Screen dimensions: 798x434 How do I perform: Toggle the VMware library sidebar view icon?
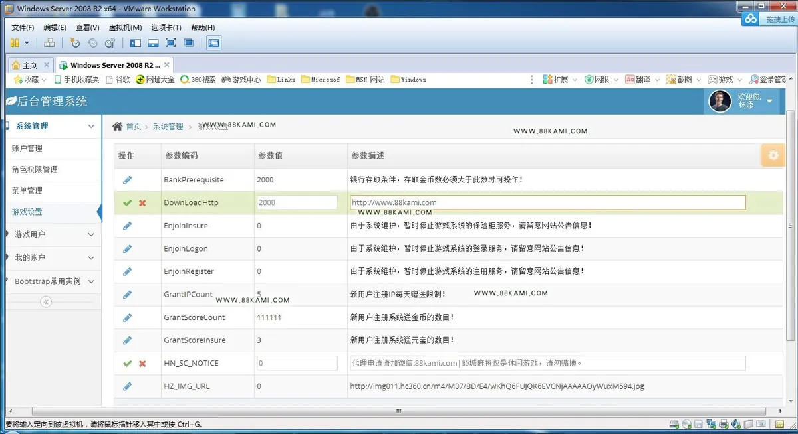136,43
